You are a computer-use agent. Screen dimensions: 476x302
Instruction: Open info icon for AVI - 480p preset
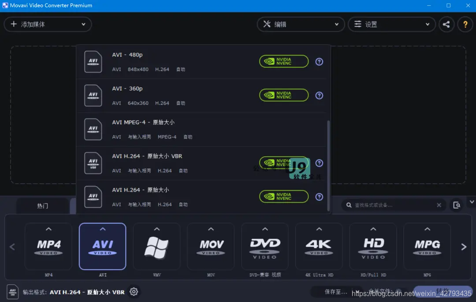click(x=319, y=62)
